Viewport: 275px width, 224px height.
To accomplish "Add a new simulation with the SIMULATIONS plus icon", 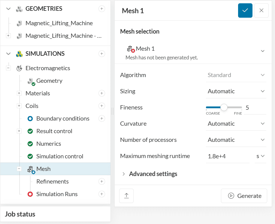I will click(x=102, y=54).
